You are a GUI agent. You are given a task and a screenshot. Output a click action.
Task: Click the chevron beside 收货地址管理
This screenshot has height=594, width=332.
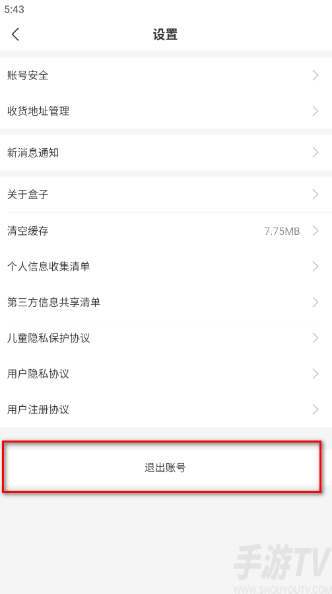point(315,111)
